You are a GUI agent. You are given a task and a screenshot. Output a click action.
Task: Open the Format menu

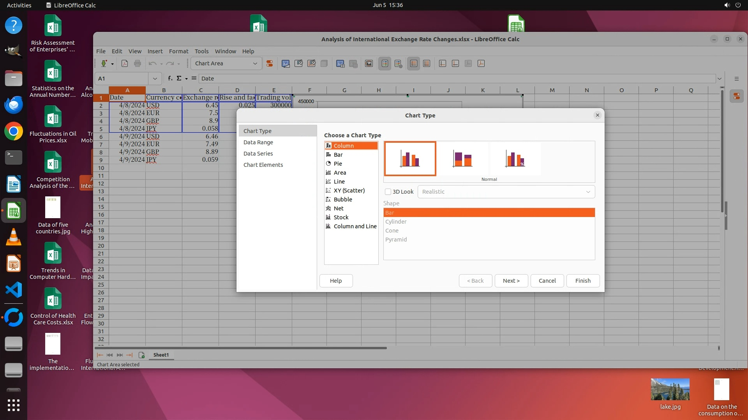[x=178, y=51]
